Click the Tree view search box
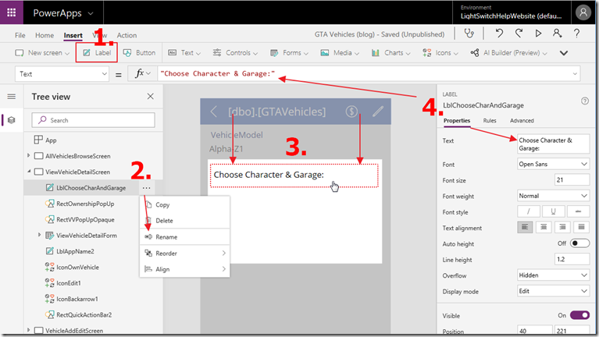This screenshot has width=599, height=337. point(94,120)
